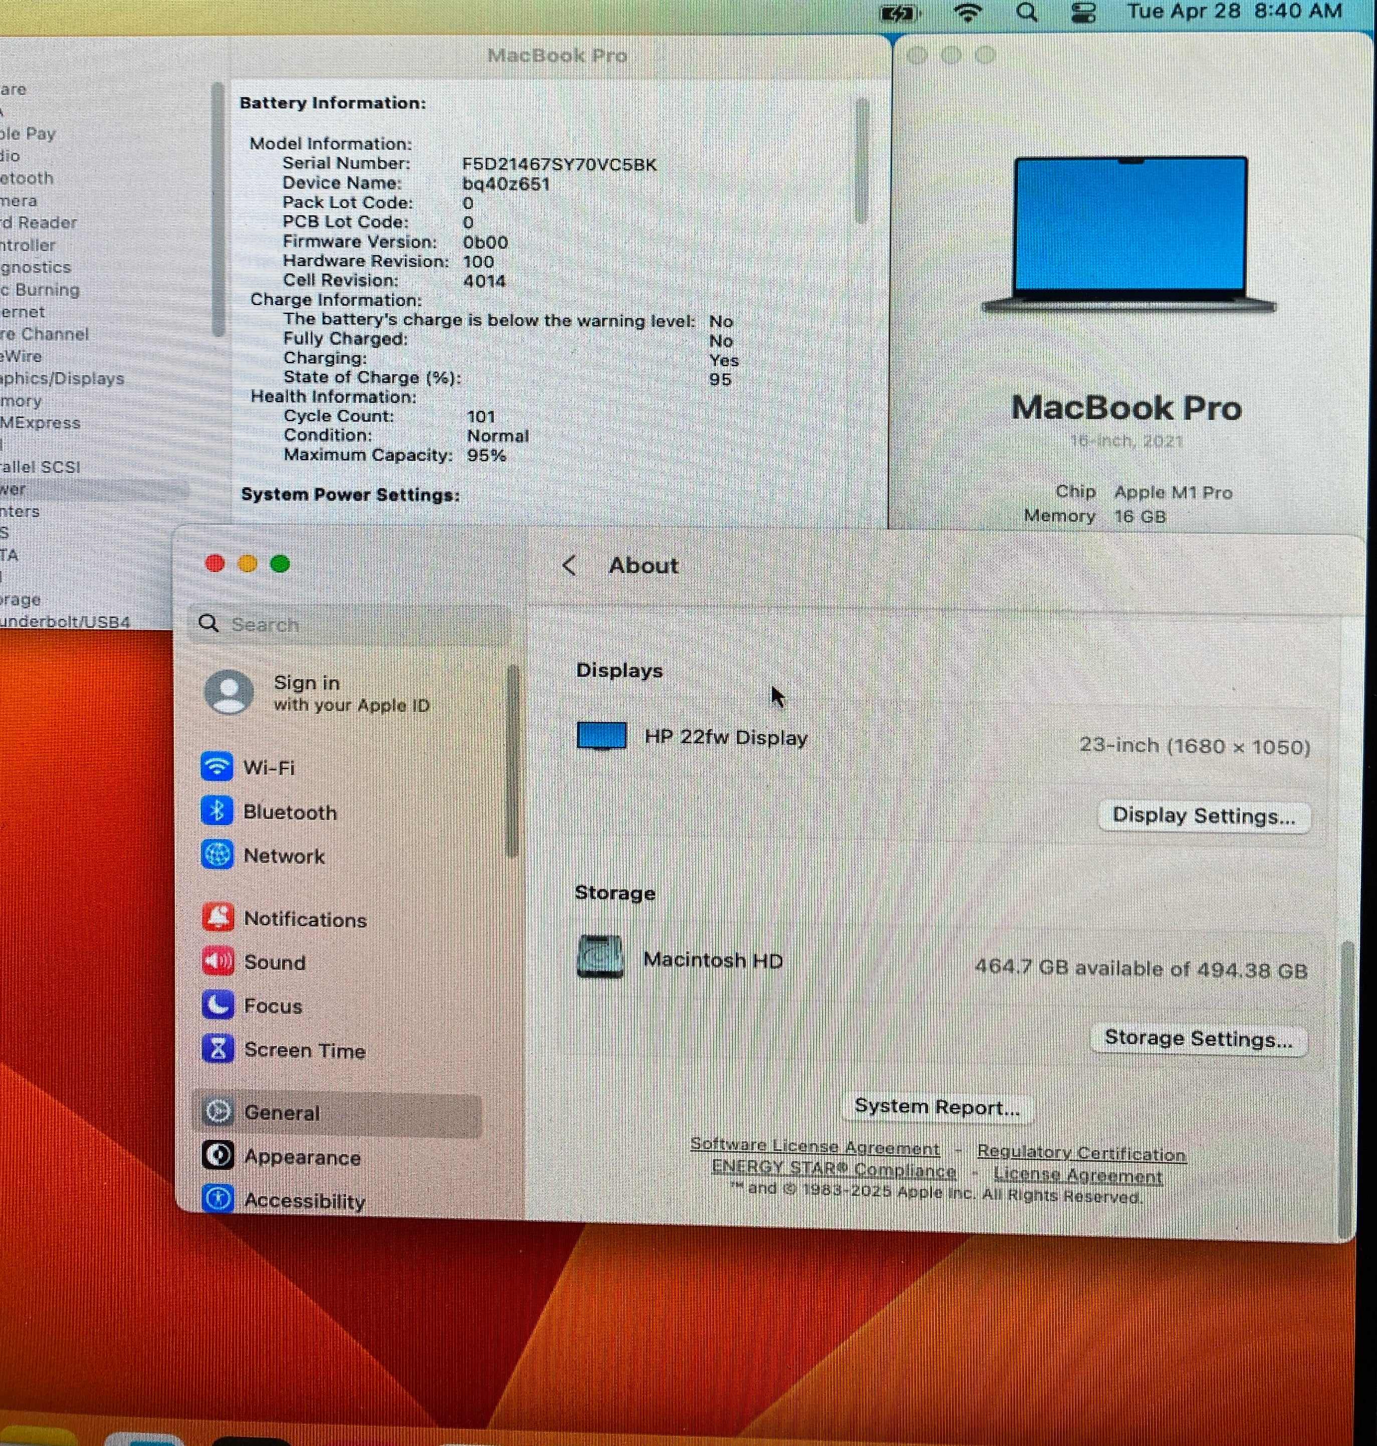Screen dimensions: 1377x1446
Task: Select Thunderbolt/USB4 in System Report sidebar
Action: tap(65, 622)
